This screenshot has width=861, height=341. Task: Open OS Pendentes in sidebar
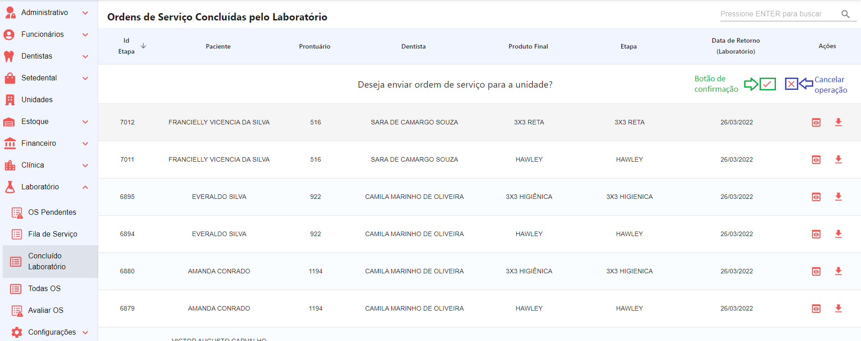(52, 213)
